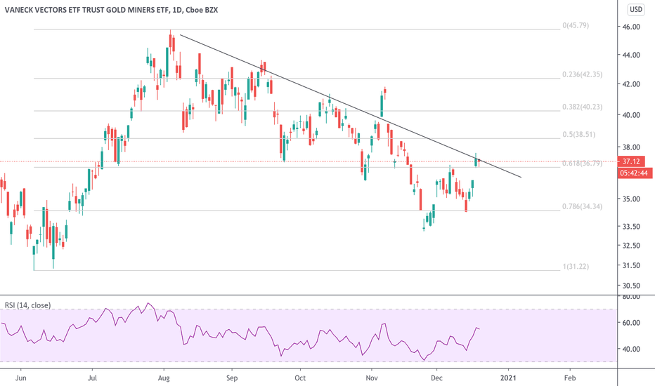Click the Dec label on time axis
The width and height of the screenshot is (655, 386).
point(436,378)
